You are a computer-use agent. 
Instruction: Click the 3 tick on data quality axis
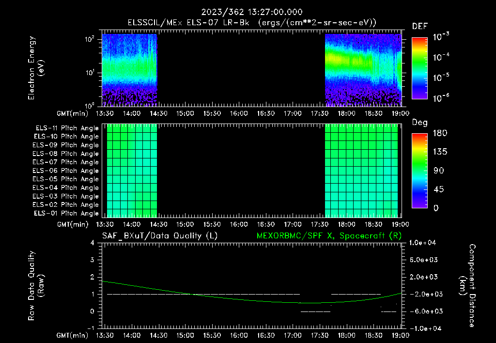pos(93,260)
